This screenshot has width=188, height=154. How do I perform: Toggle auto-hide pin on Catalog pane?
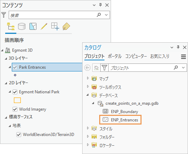pyautogui.click(x=178, y=47)
